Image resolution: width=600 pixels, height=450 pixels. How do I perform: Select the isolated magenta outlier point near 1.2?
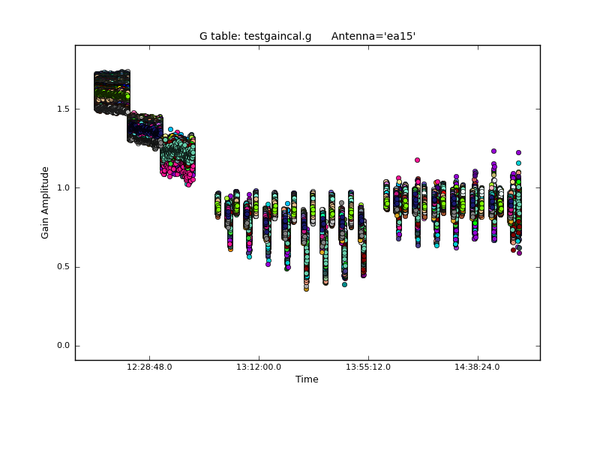(x=417, y=160)
